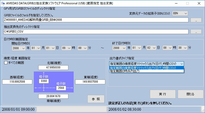Toggle the すべての範囲 checkbox
Image resolution: width=205 pixels, height=113 pixels.
coord(6,63)
